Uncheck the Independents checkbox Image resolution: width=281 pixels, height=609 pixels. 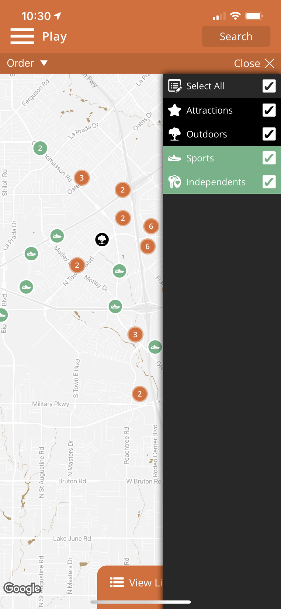click(269, 182)
